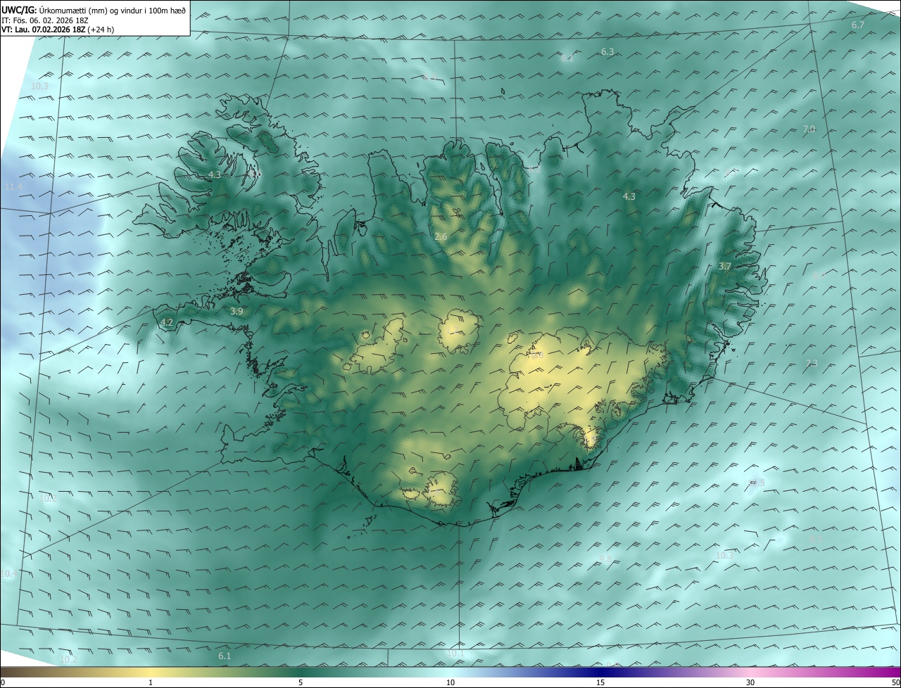
Task: Click the color scale tick label 0
Action: pos(3,682)
